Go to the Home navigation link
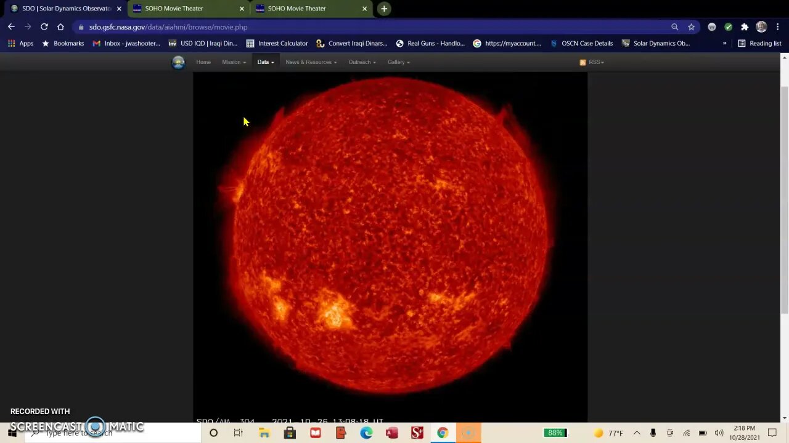 coord(203,62)
